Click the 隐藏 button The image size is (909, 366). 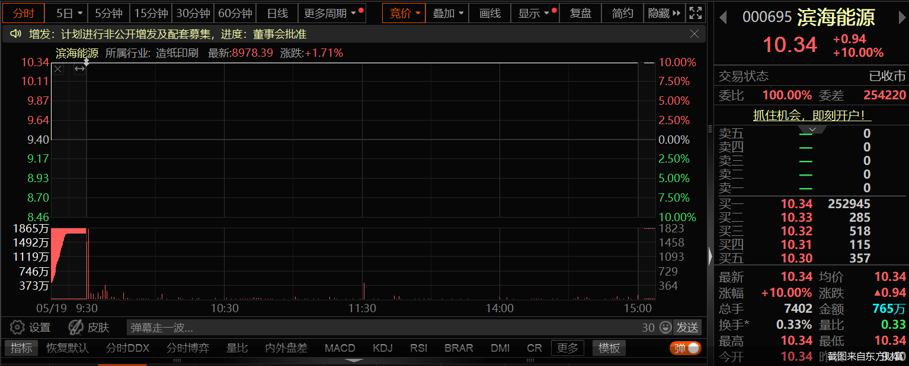click(x=665, y=13)
